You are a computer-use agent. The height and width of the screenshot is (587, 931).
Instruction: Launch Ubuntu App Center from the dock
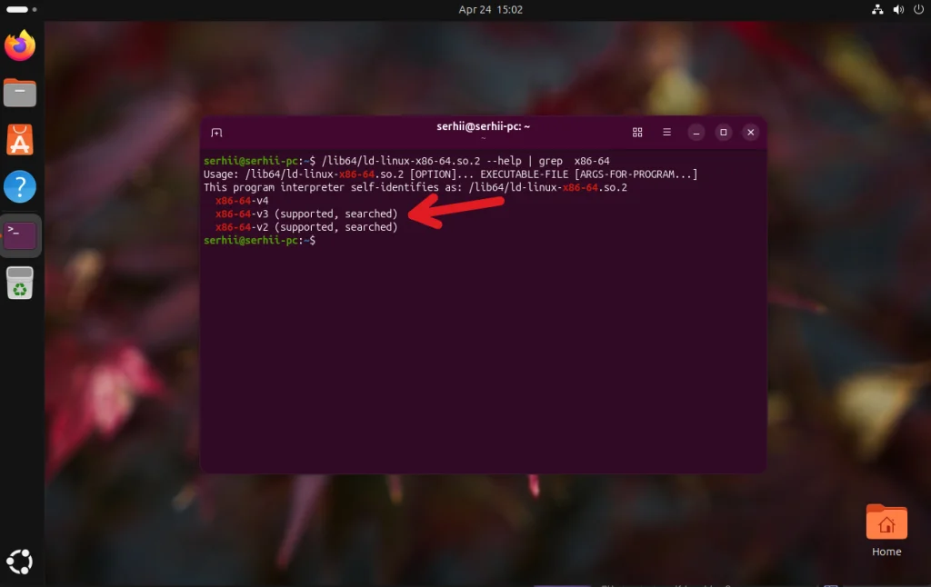(x=20, y=140)
